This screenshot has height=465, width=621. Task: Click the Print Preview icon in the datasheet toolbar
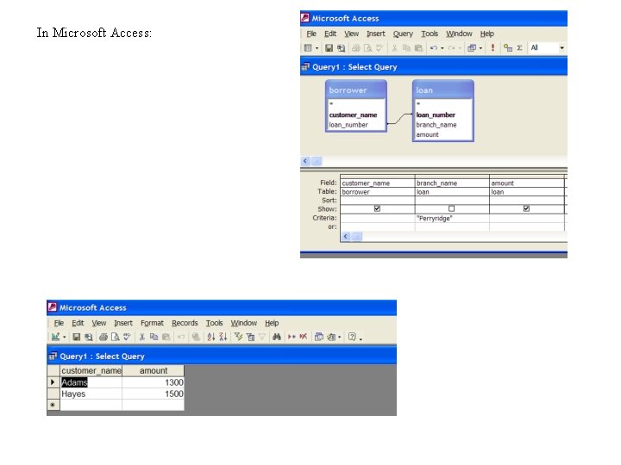tap(116, 337)
